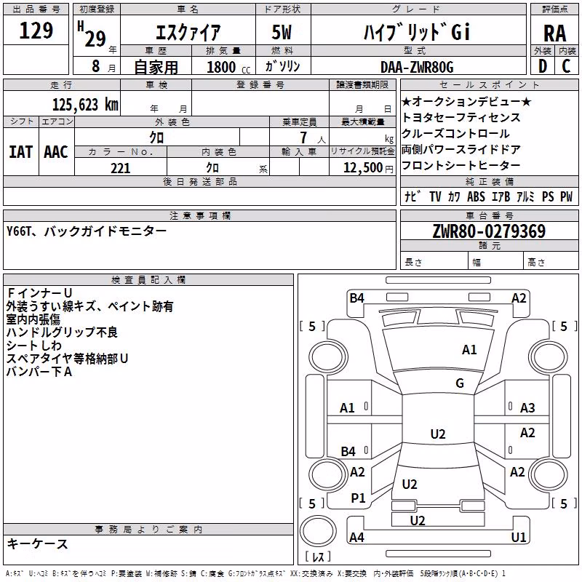Image resolution: width=582 pixels, height=582 pixels.
Task: Click air conditioner type AAC
Action: [x=56, y=152]
